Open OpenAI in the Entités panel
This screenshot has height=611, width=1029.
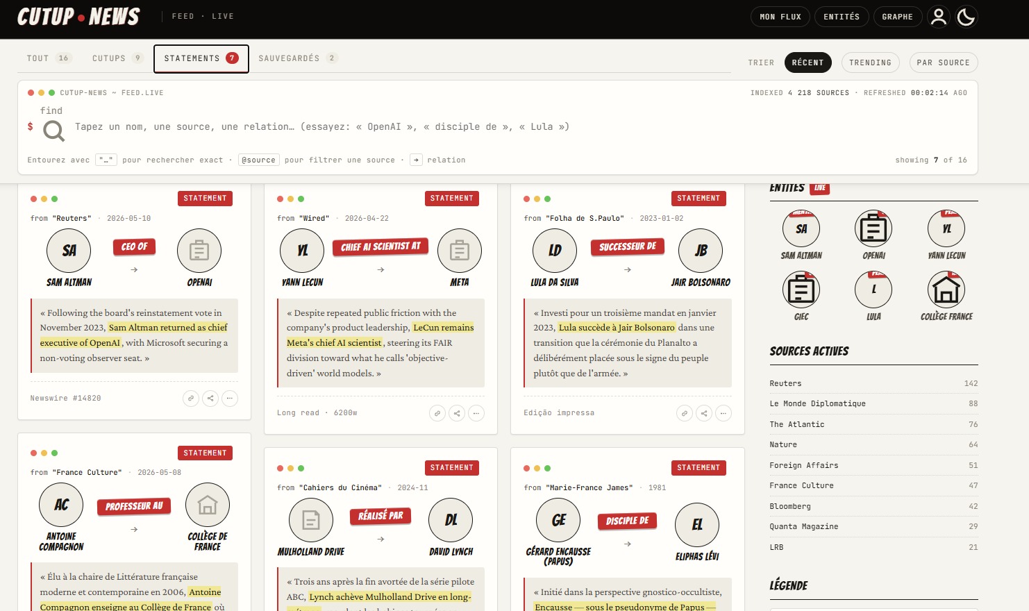pyautogui.click(x=873, y=235)
